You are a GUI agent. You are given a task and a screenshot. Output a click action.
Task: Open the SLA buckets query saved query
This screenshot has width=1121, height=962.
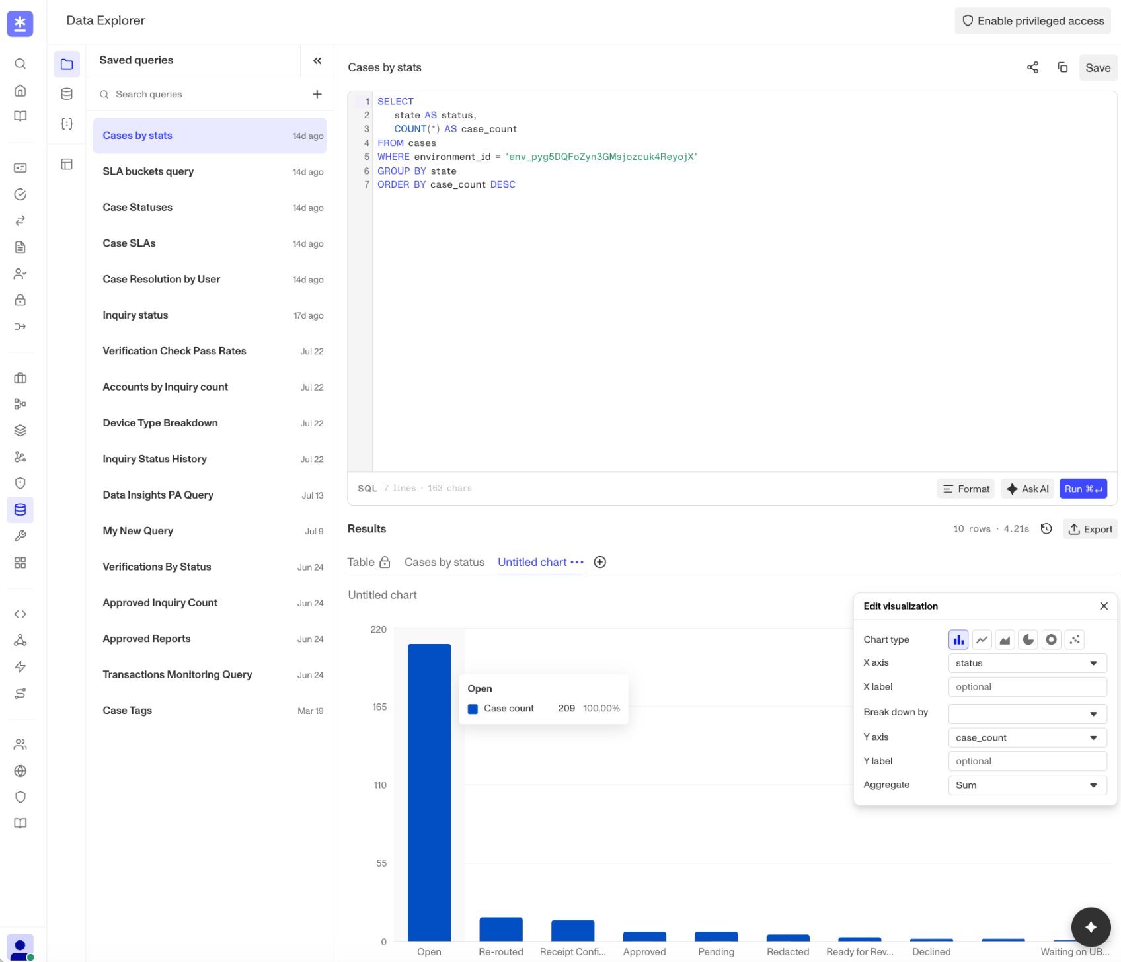coord(210,171)
